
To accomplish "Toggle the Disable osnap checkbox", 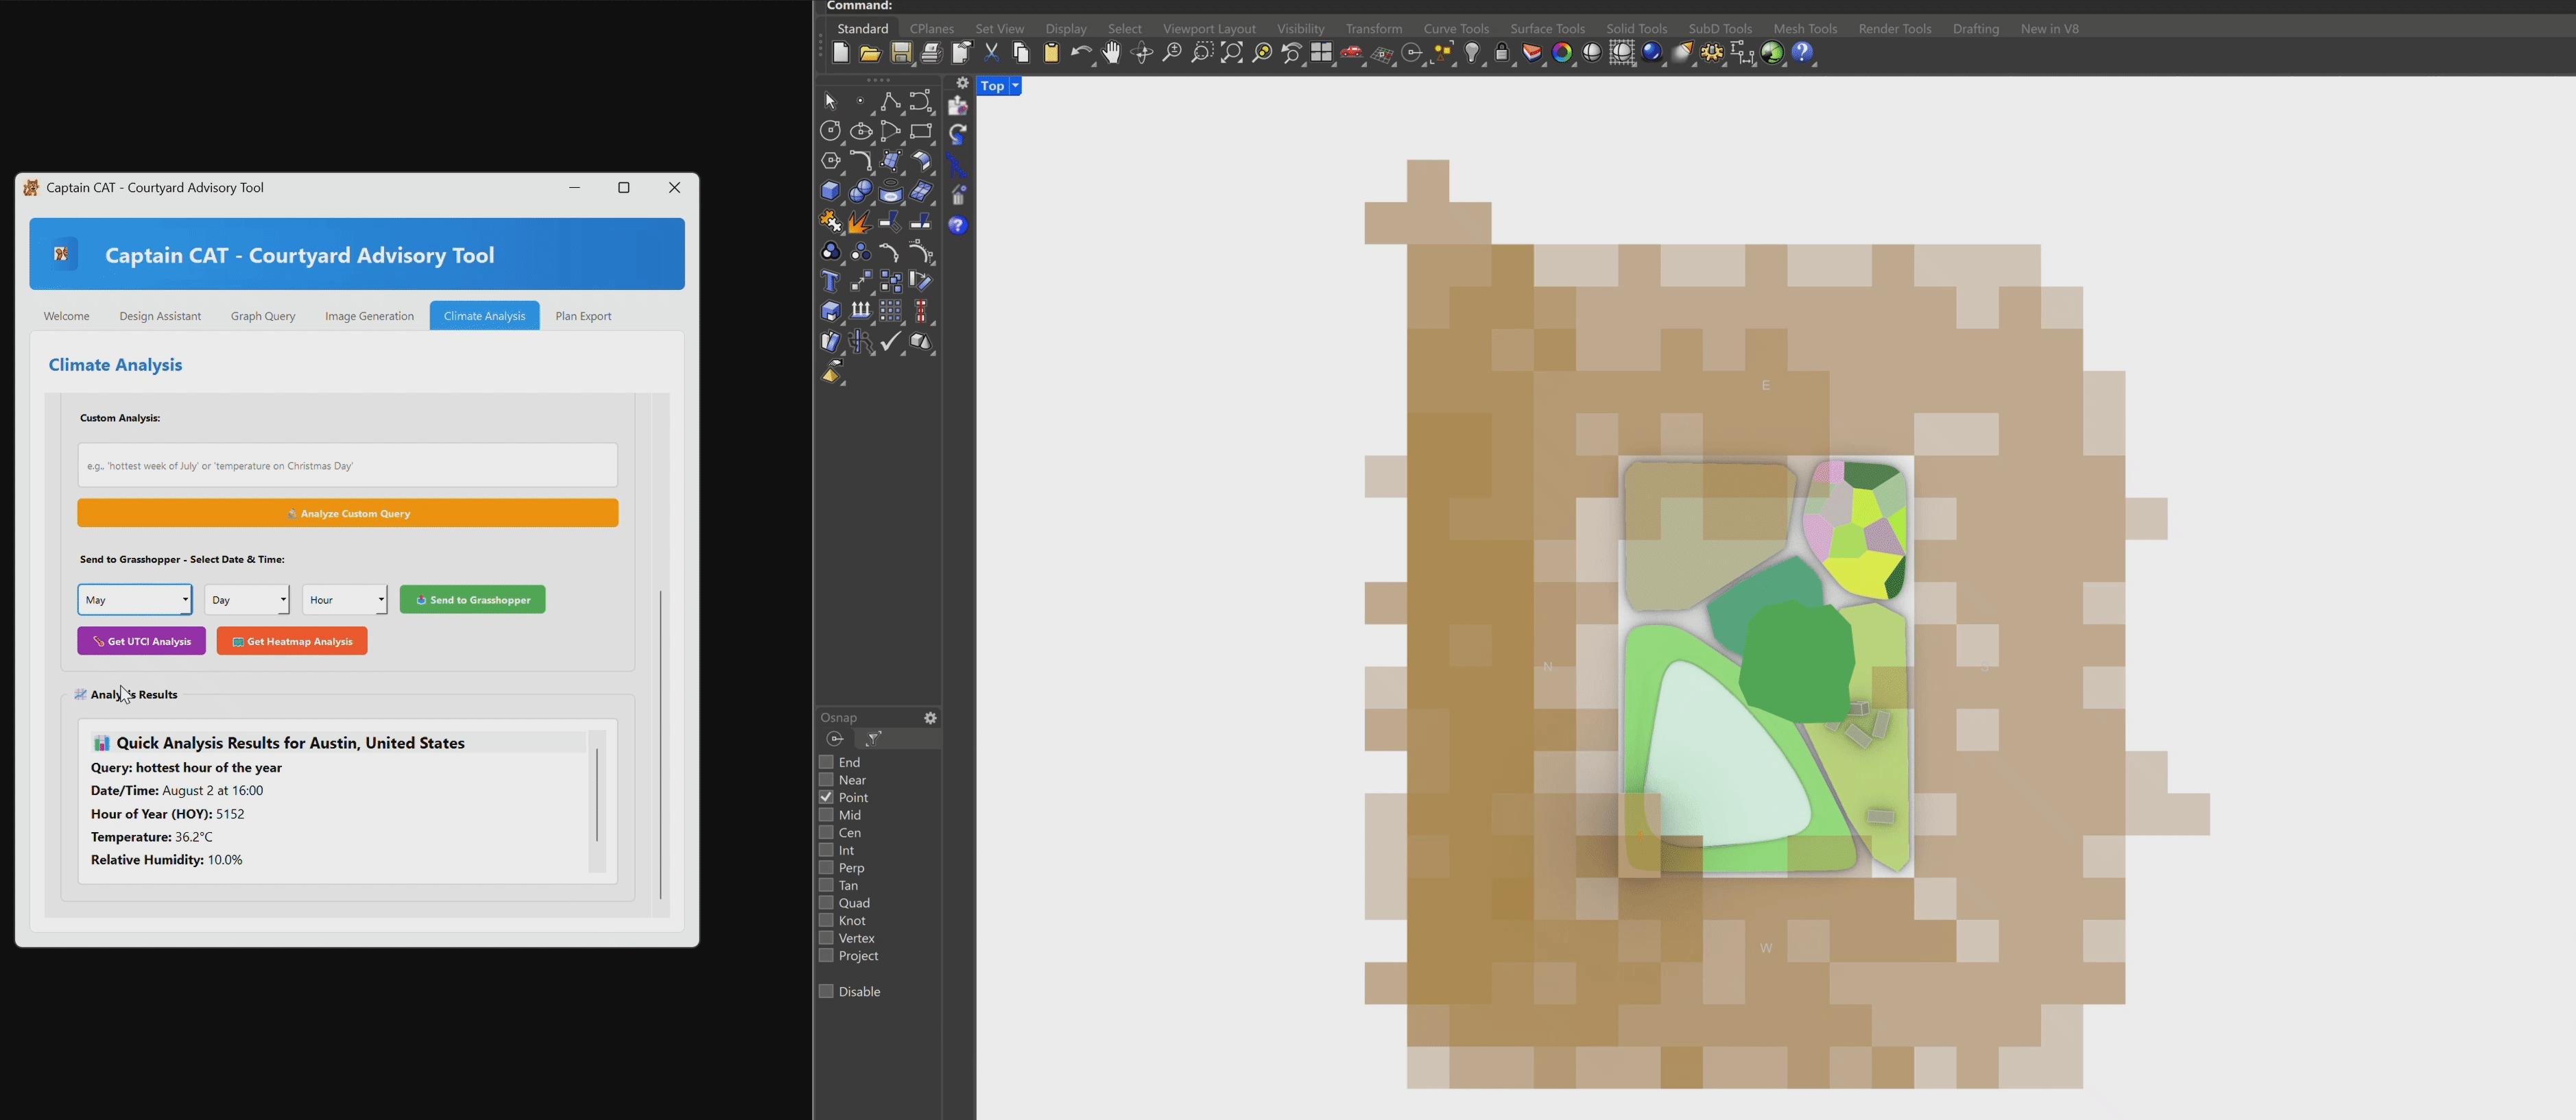I will [x=826, y=991].
